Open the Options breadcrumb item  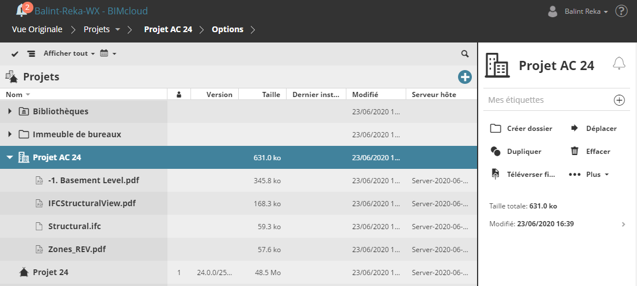[227, 29]
